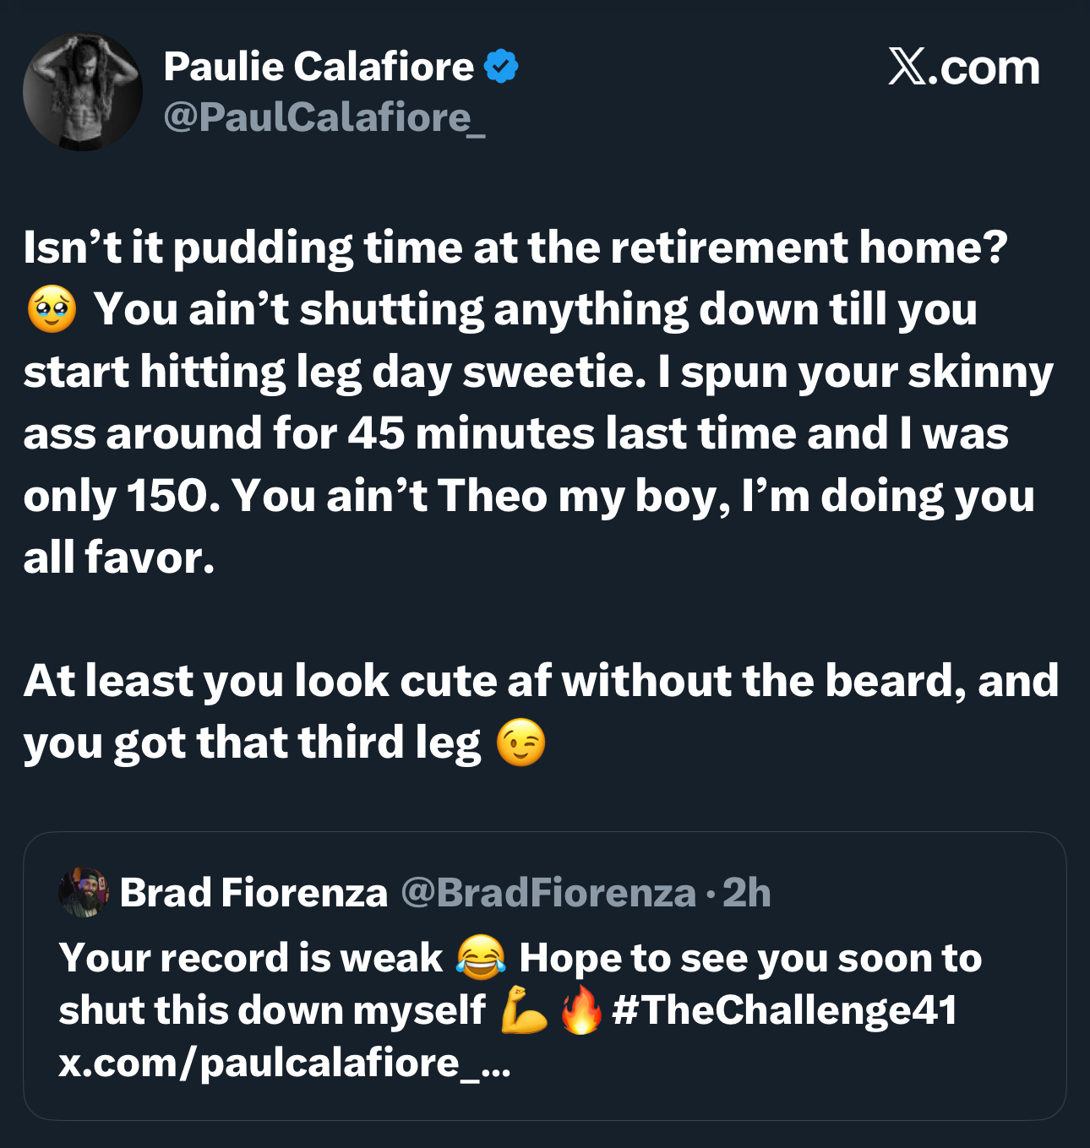Open the x.com/paulcalafiore_ link
Screen dimensions: 1090x1148
(x=285, y=1063)
